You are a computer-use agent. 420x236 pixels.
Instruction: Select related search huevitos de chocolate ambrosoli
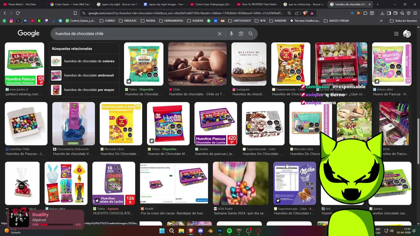coord(84,75)
